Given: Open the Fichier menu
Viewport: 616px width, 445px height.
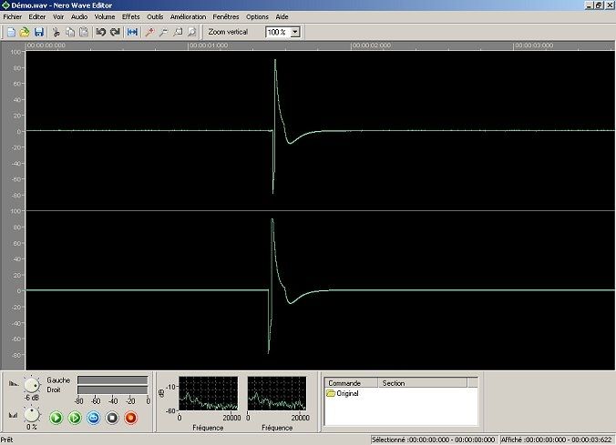Looking at the screenshot, I should [13, 17].
